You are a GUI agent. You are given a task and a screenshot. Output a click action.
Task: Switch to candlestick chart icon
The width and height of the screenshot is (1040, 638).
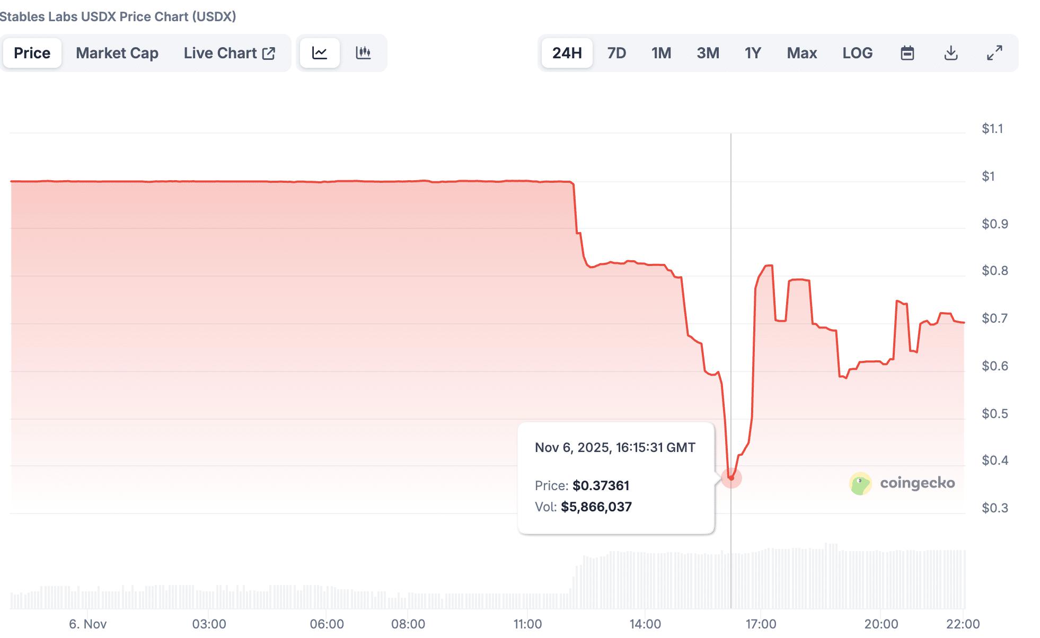click(363, 53)
